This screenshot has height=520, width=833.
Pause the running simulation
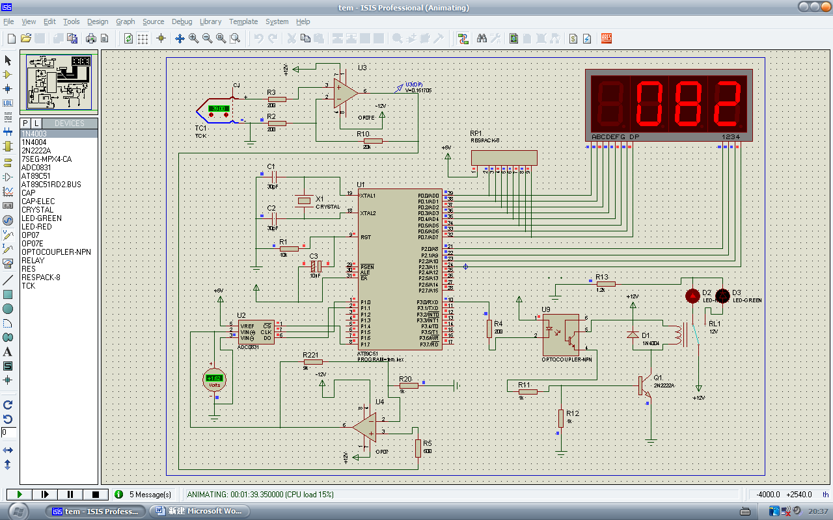[70, 495]
